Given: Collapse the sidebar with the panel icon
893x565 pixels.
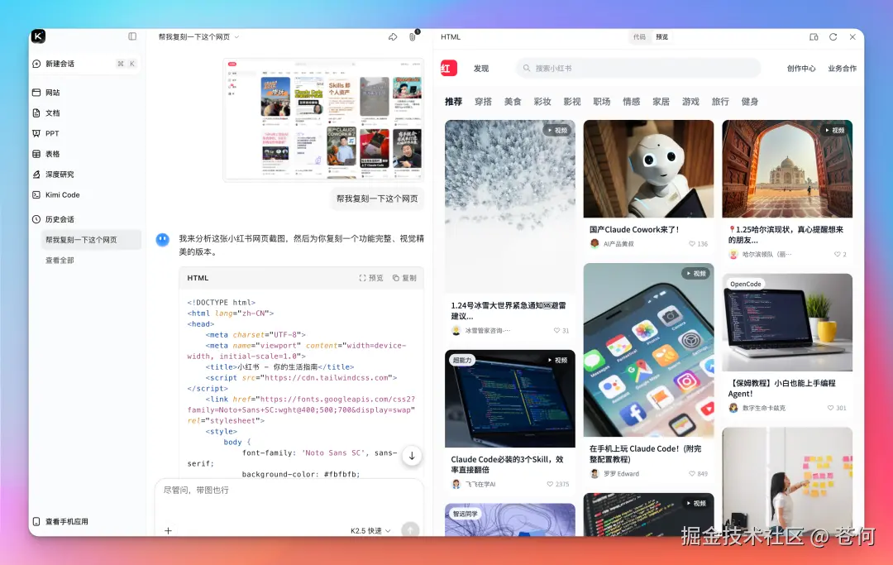Looking at the screenshot, I should 132,36.
